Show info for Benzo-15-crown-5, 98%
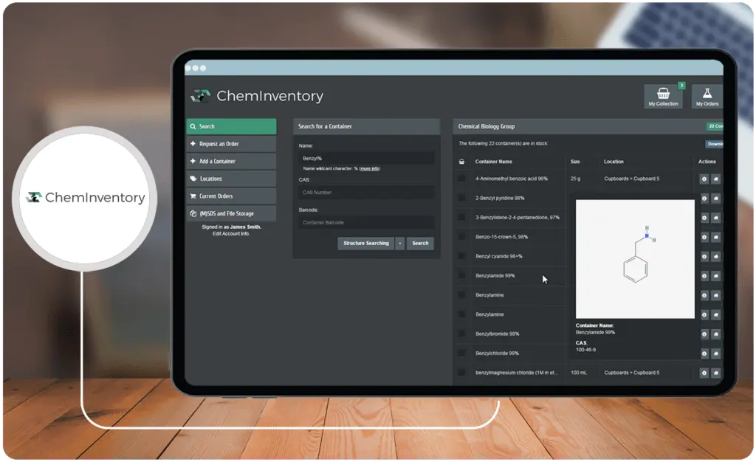 [x=704, y=237]
